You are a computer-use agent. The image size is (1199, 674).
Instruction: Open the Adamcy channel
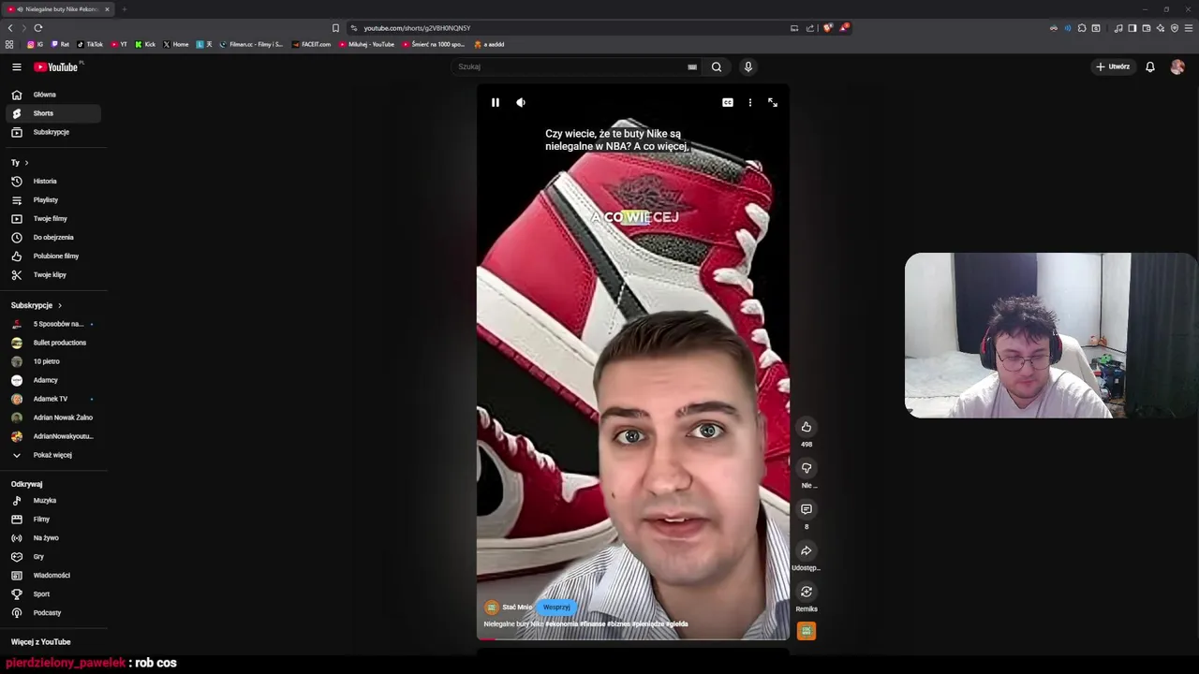click(53, 380)
